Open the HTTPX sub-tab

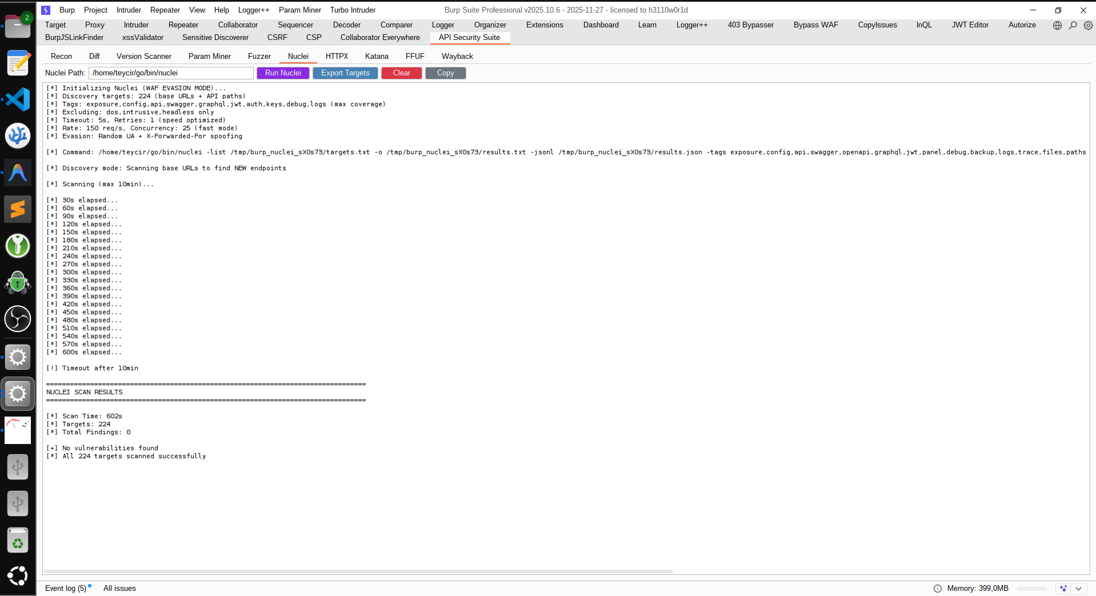click(x=337, y=56)
